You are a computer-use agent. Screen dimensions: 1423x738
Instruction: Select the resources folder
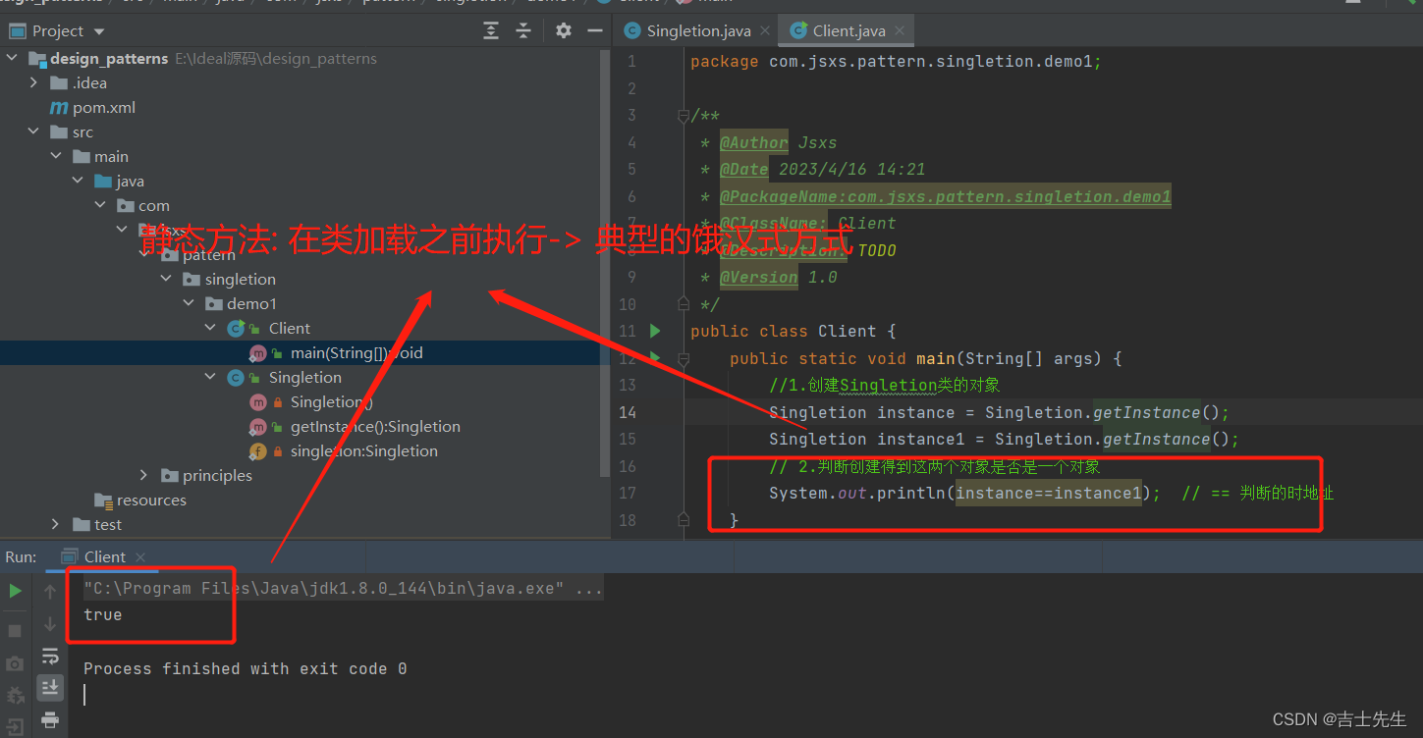point(151,501)
